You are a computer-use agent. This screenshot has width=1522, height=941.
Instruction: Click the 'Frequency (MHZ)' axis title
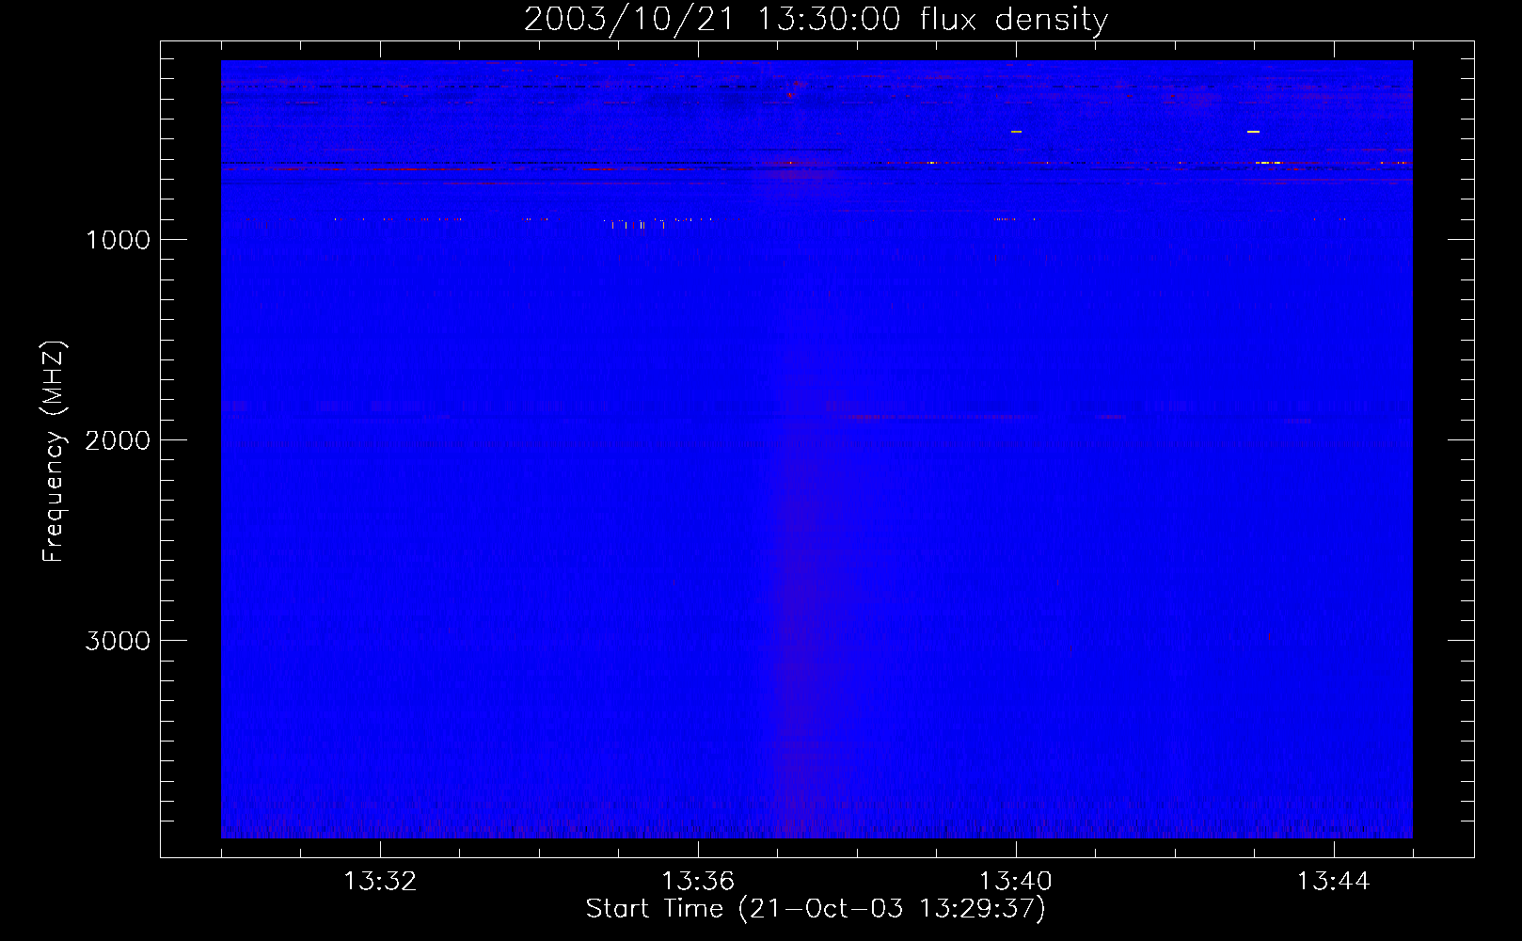pyautogui.click(x=54, y=452)
